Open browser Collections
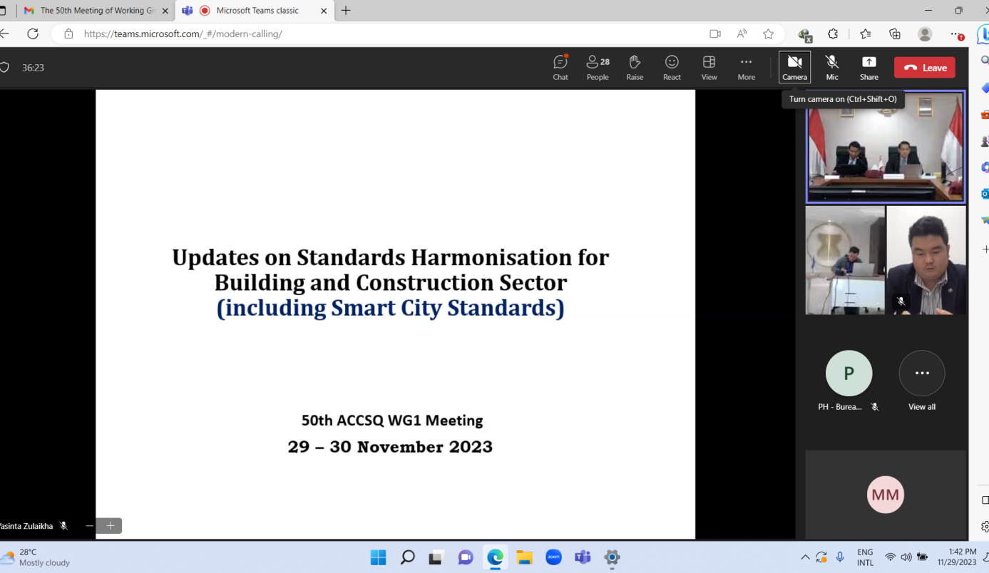The width and height of the screenshot is (989, 573). (x=895, y=33)
